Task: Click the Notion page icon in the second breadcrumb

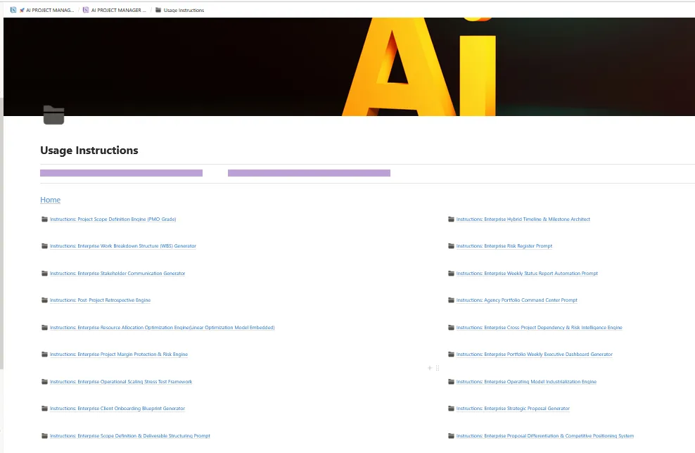Action: pos(86,10)
